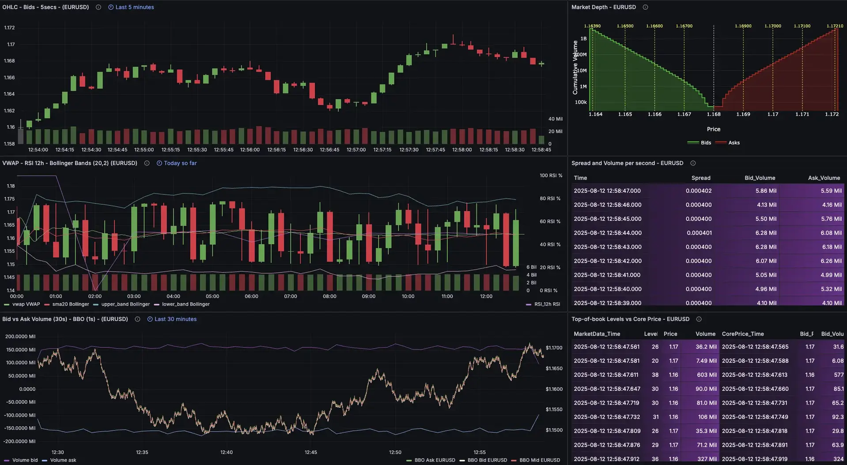
Task: Open the OHLC Bids panel title menu
Action: (x=45, y=7)
